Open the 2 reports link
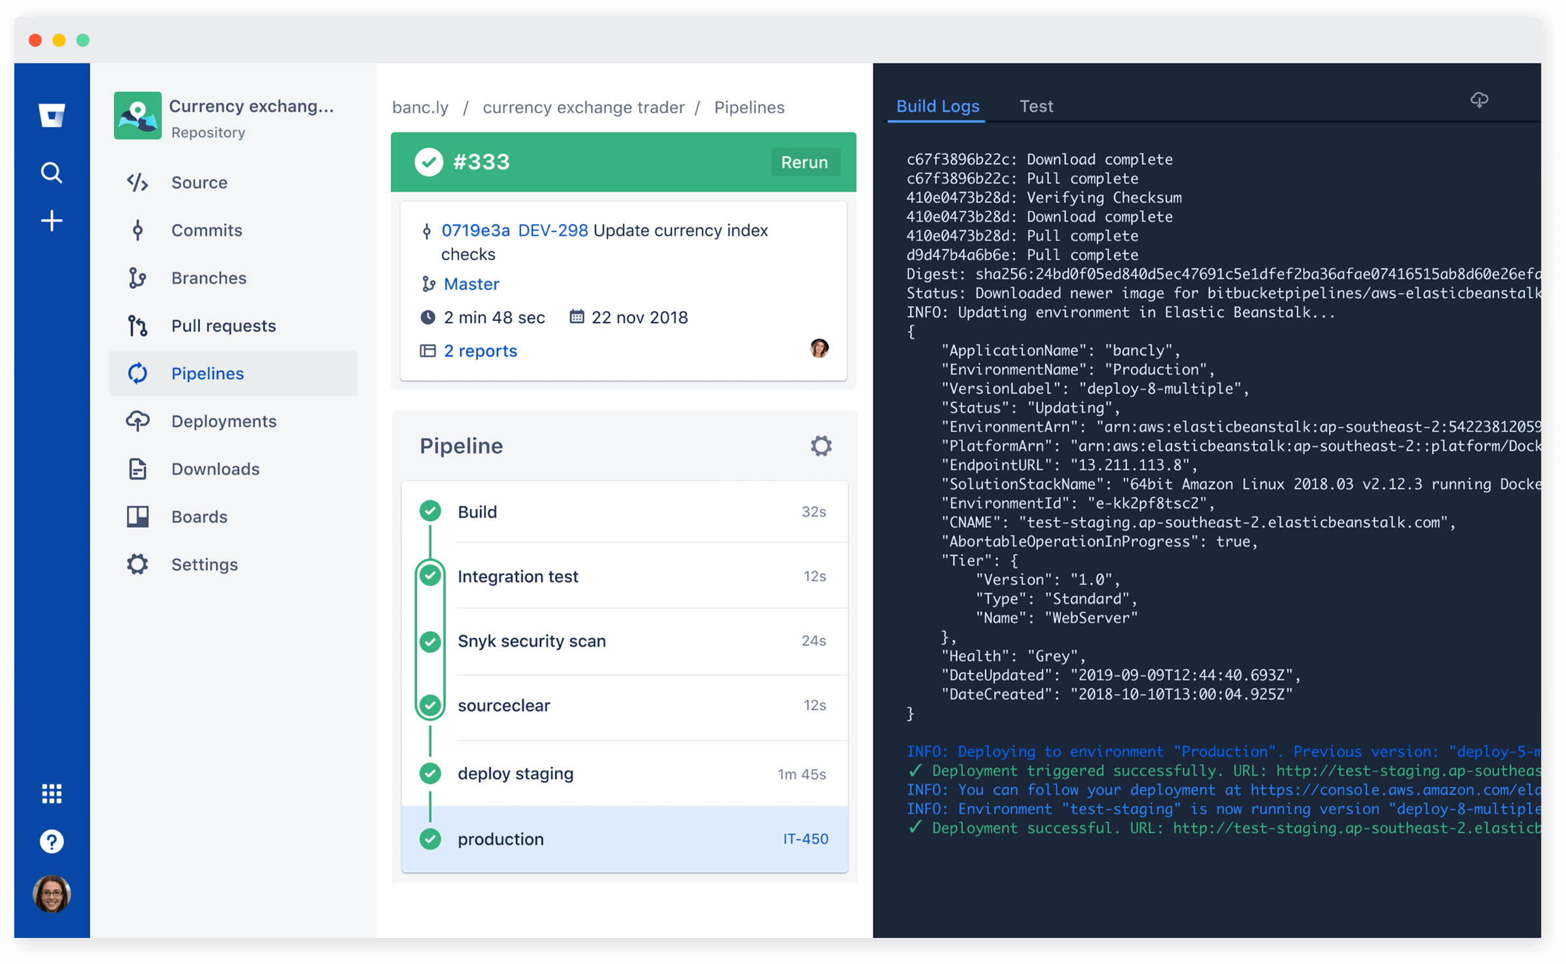Image resolution: width=1566 pixels, height=964 pixels. pyautogui.click(x=480, y=351)
